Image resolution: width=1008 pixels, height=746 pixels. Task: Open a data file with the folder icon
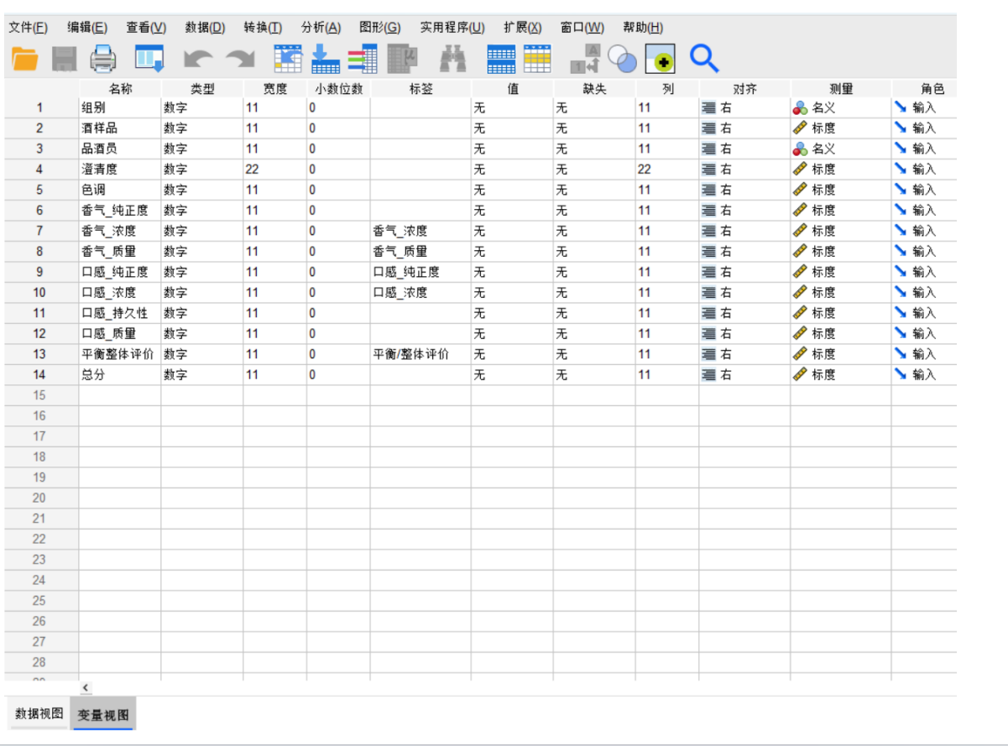pyautogui.click(x=25, y=59)
